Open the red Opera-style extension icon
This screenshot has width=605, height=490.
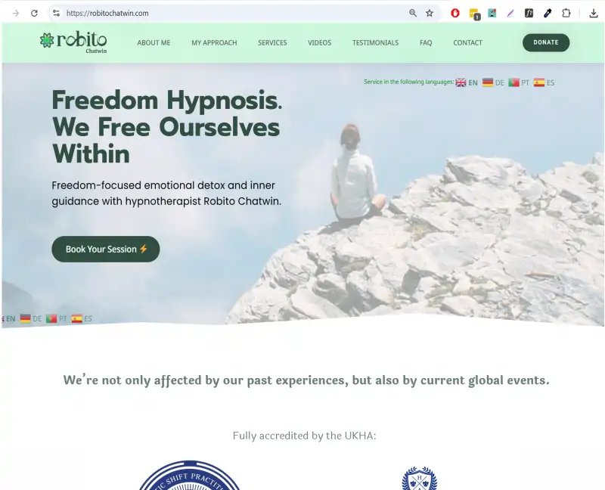tap(455, 13)
